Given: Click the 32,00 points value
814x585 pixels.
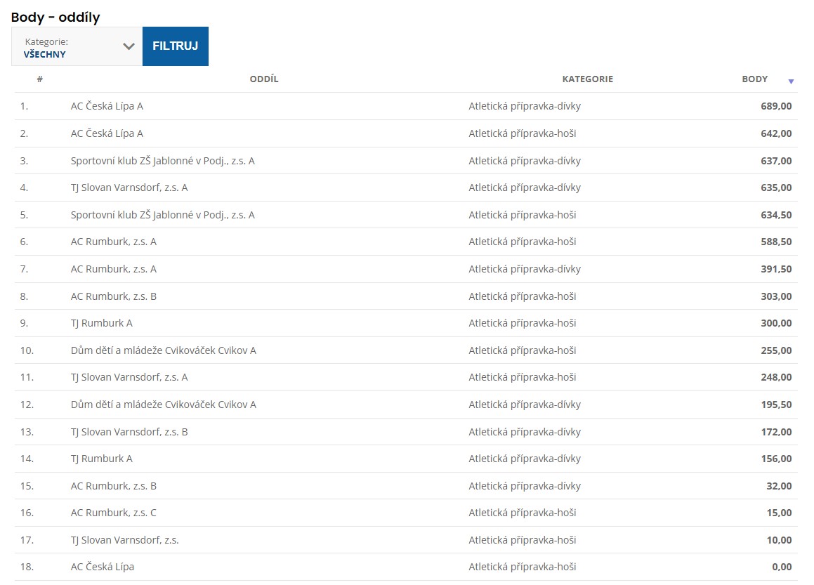Looking at the screenshot, I should [x=779, y=486].
